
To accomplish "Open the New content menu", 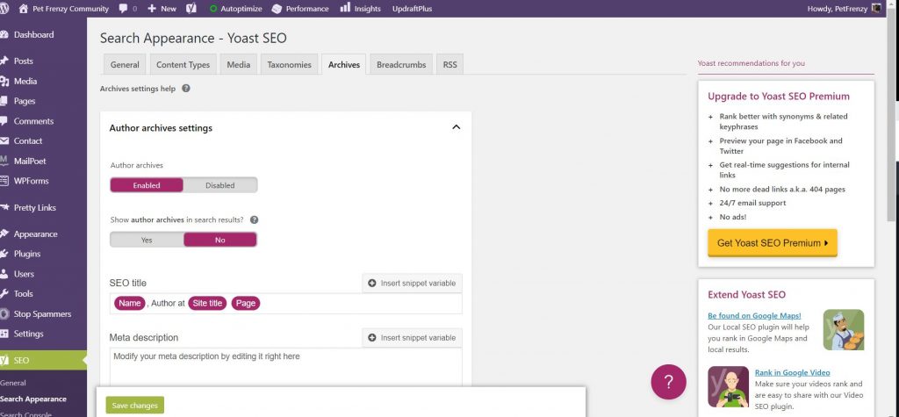I will (162, 9).
